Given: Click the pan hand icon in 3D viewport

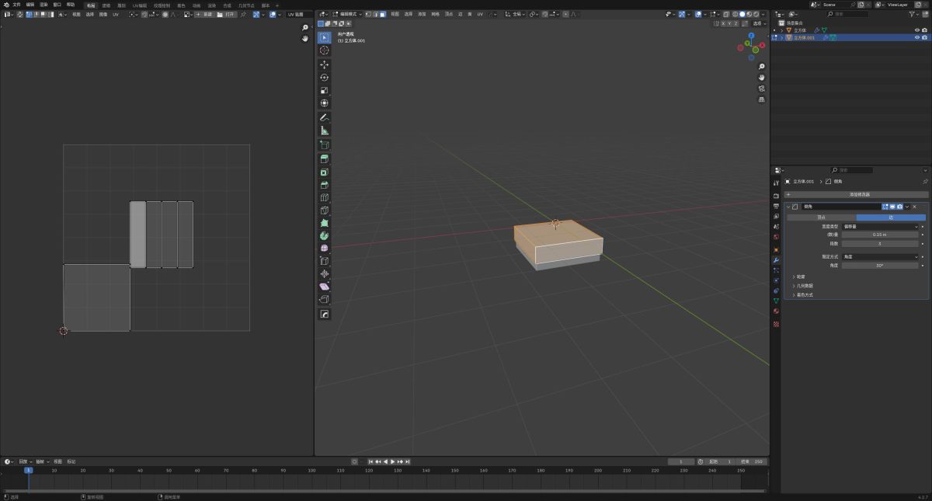Looking at the screenshot, I should [761, 78].
